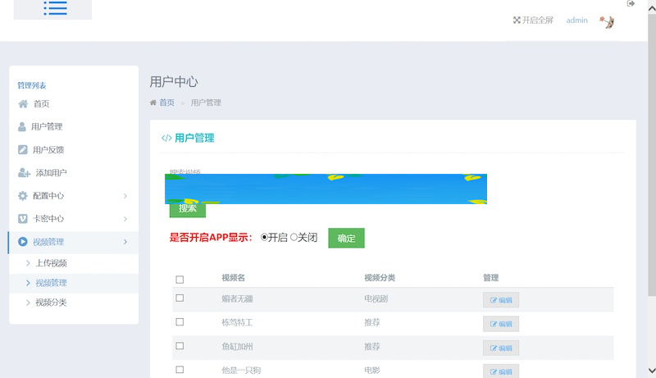The height and width of the screenshot is (378, 656).
Task: Toggle the select-all checkbox in table header
Action: (180, 280)
